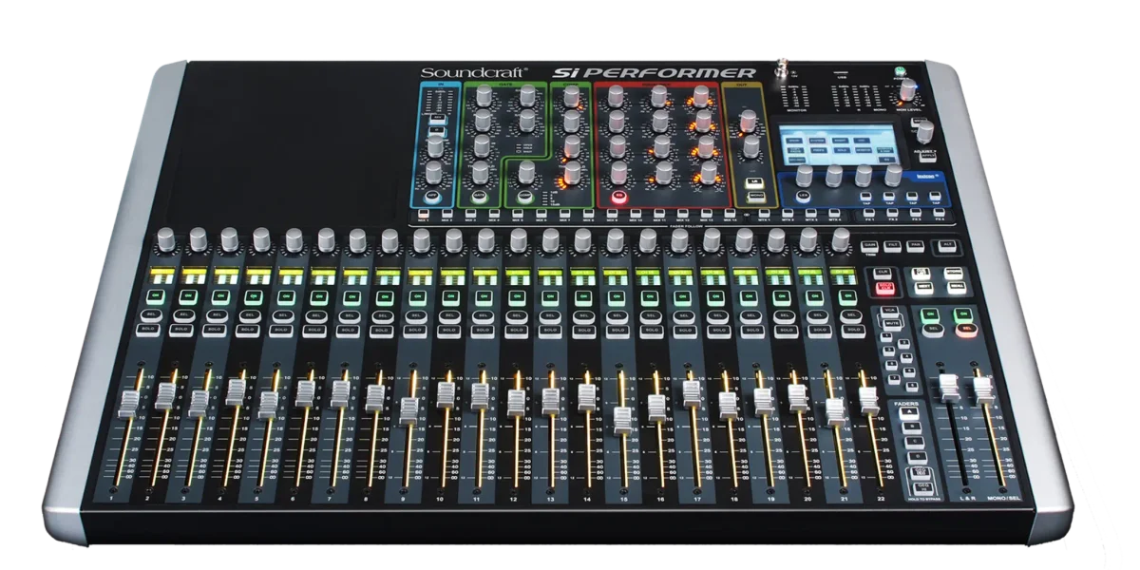The image size is (1140, 570).
Task: Click the MON LEVEL knob
Action: coord(907,90)
